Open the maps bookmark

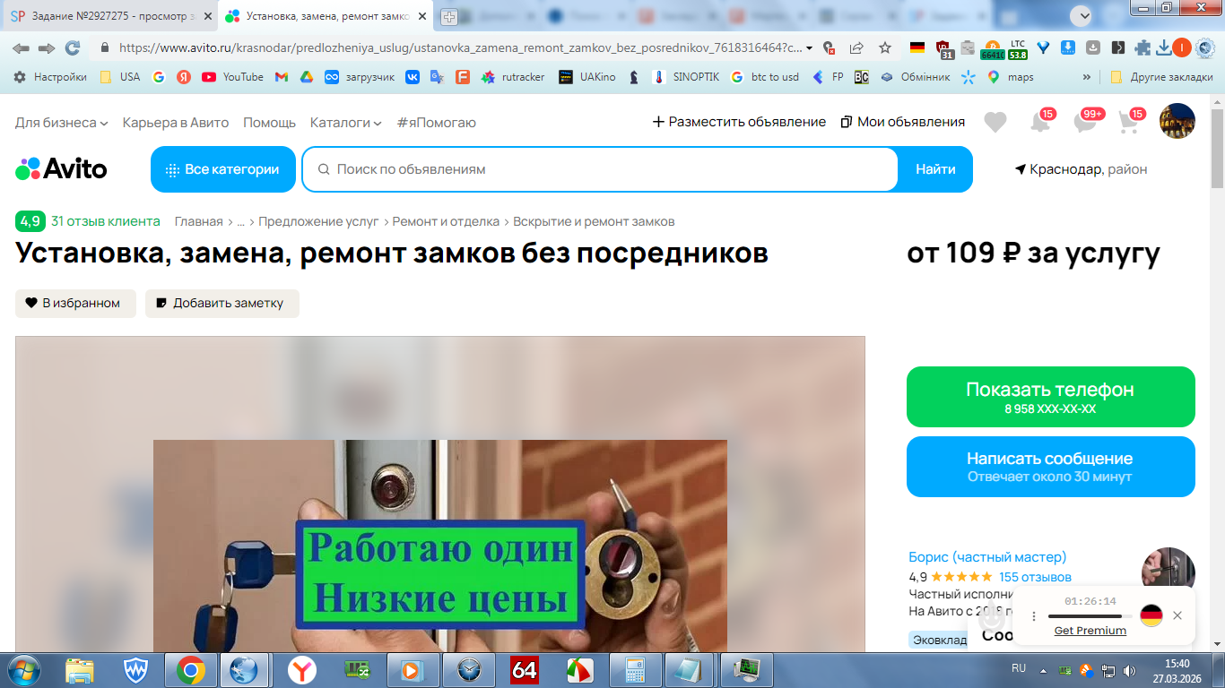(1010, 77)
